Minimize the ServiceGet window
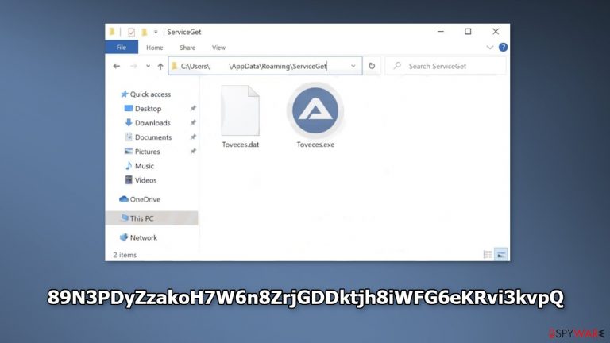610x343 pixels. click(441, 32)
